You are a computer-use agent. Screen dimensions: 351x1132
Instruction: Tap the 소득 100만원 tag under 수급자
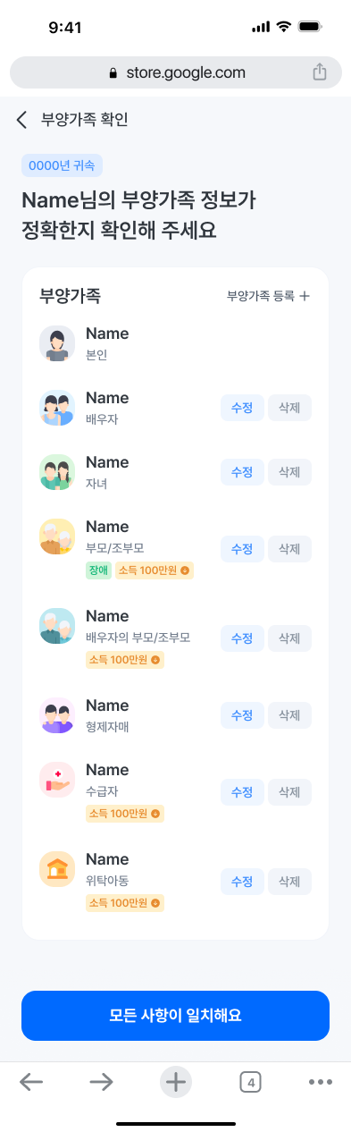tap(125, 814)
